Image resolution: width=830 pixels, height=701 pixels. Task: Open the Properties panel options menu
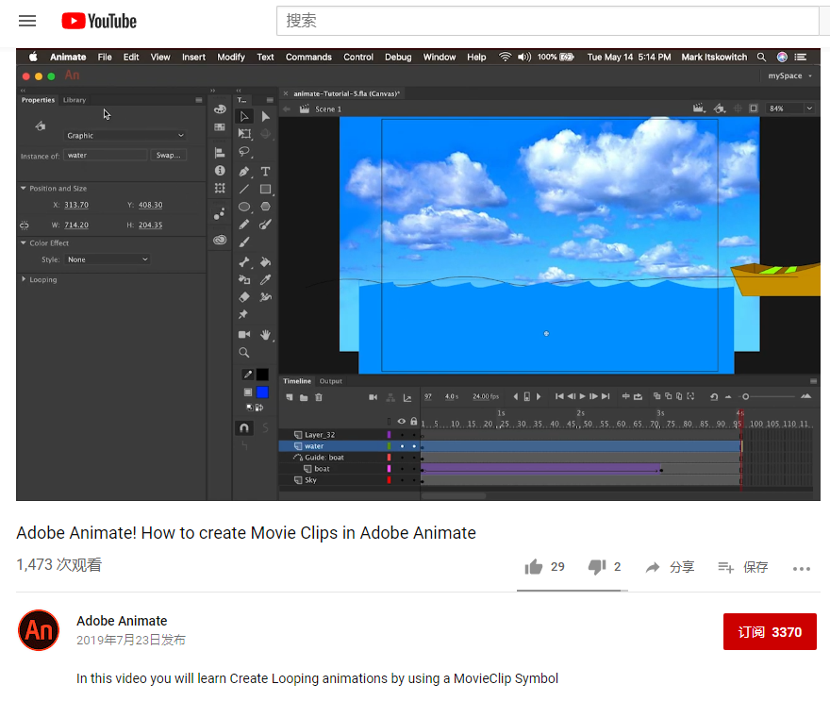198,100
